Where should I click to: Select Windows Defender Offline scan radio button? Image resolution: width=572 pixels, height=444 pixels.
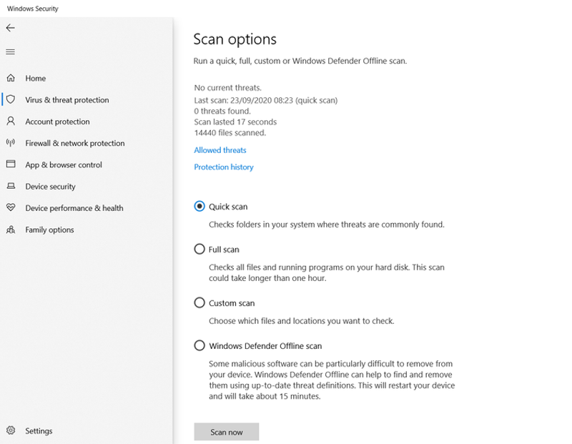(x=199, y=345)
